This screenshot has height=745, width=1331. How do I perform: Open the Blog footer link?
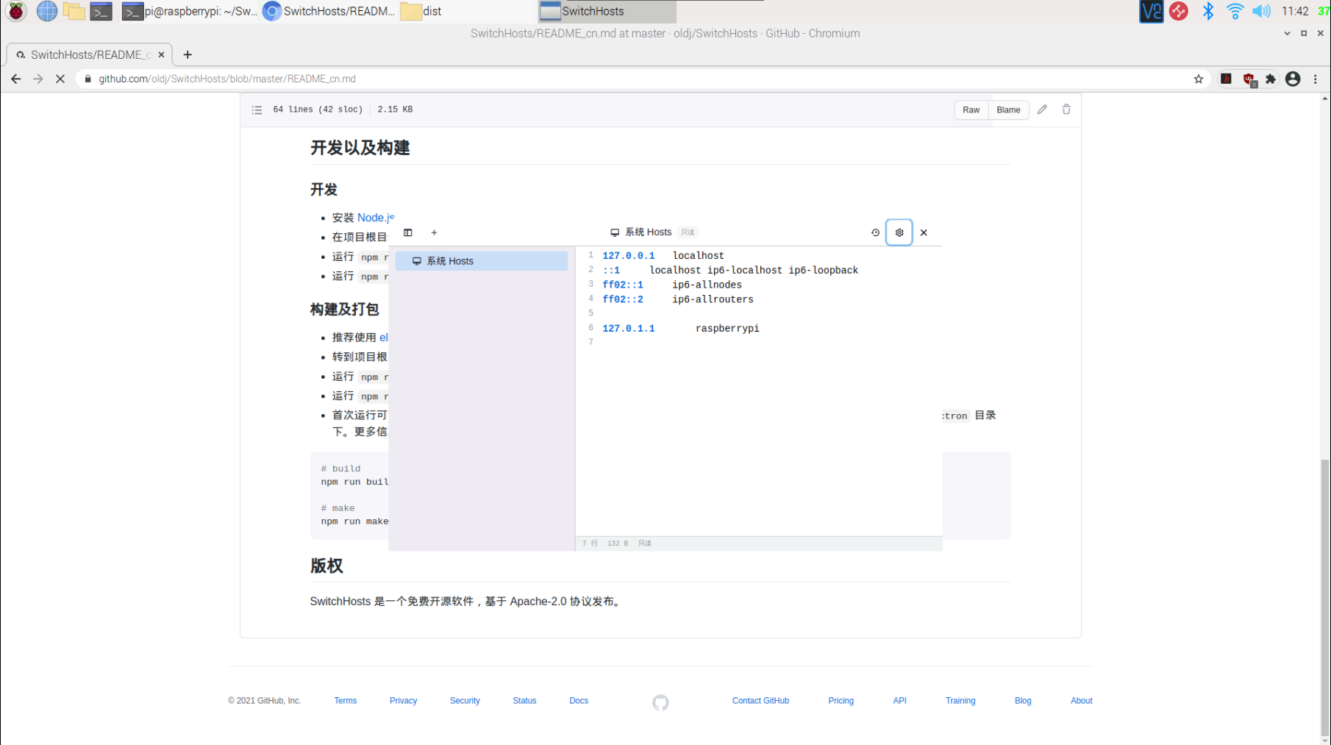(x=1023, y=701)
